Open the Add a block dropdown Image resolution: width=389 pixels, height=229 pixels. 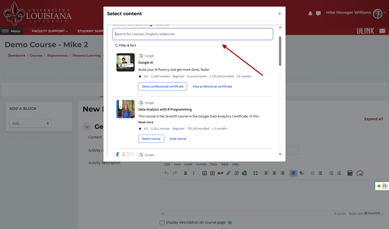(30, 123)
